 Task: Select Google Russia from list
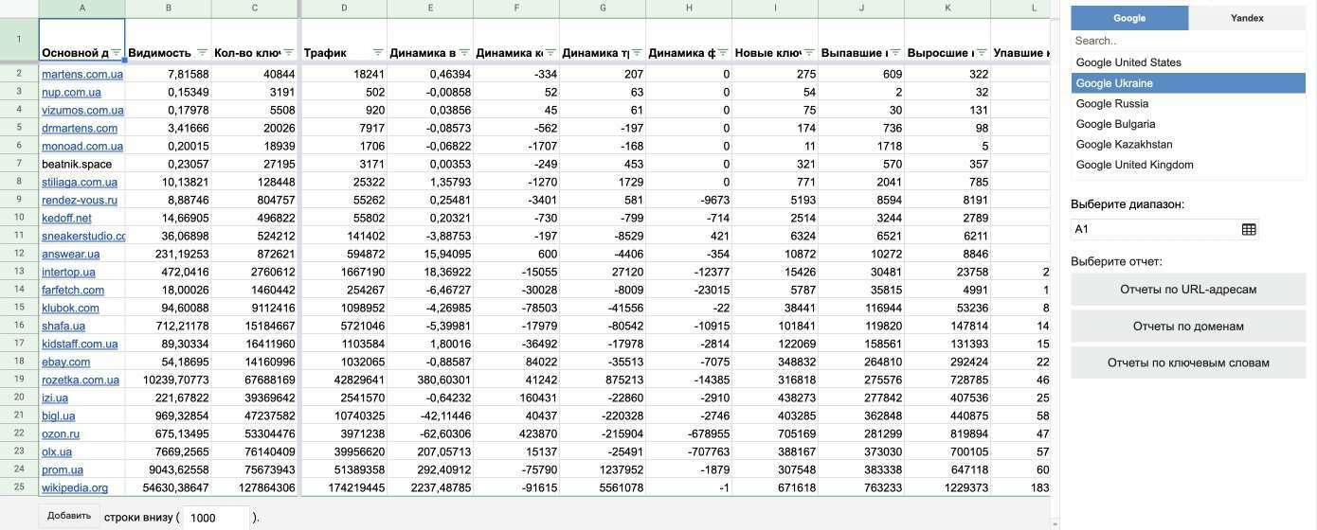[1188, 104]
